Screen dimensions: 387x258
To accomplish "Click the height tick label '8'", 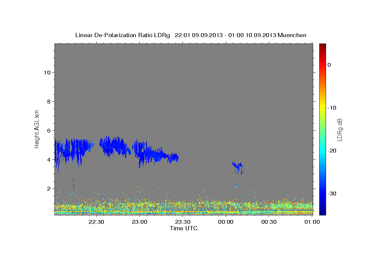I will (48, 101).
